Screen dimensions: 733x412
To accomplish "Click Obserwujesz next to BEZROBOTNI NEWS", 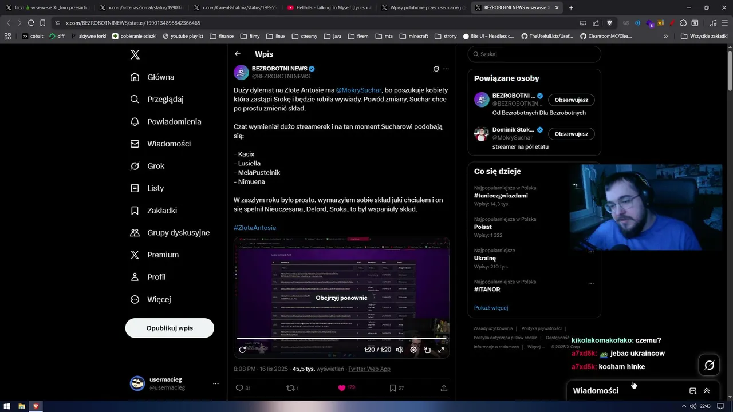I will click(x=572, y=100).
